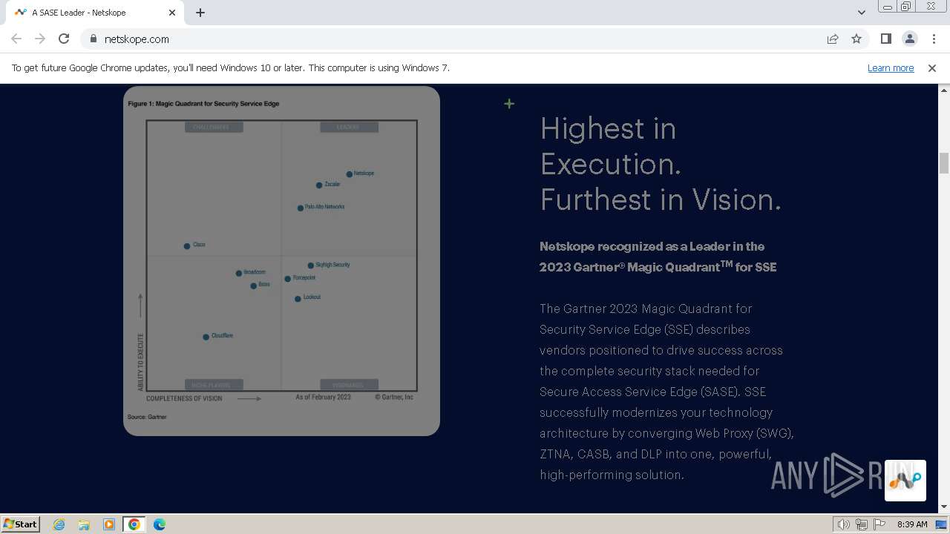This screenshot has width=950, height=534.
Task: Click the 8:39 AM clock
Action: [x=912, y=524]
